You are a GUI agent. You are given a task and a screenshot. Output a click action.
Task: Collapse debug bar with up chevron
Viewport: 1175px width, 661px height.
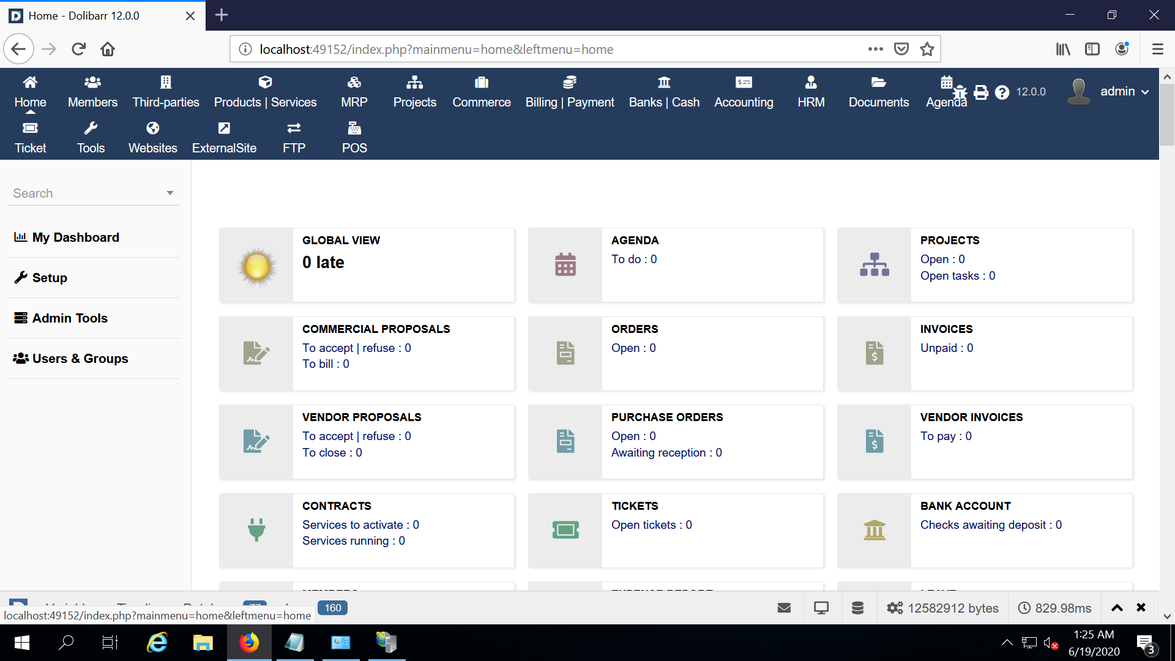click(1117, 608)
